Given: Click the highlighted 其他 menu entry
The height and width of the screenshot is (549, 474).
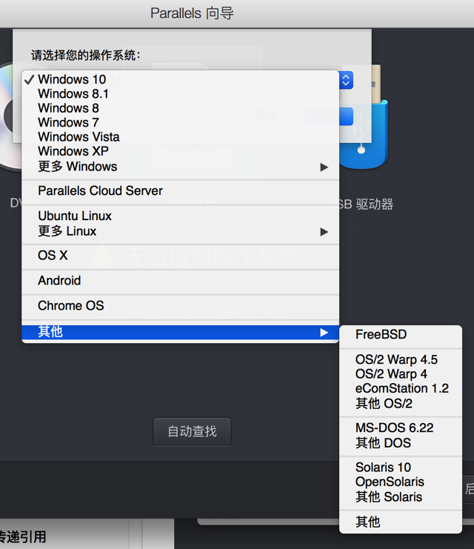Looking at the screenshot, I should [180, 332].
